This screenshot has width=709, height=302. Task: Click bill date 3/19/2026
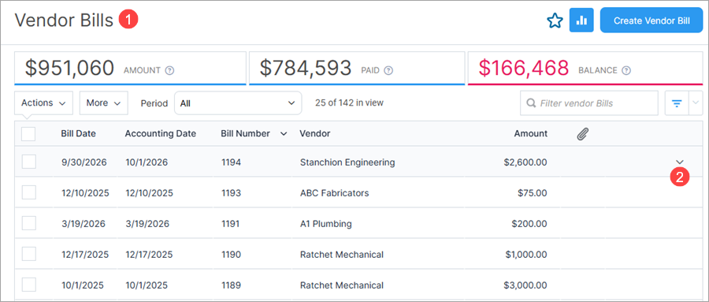pos(84,224)
